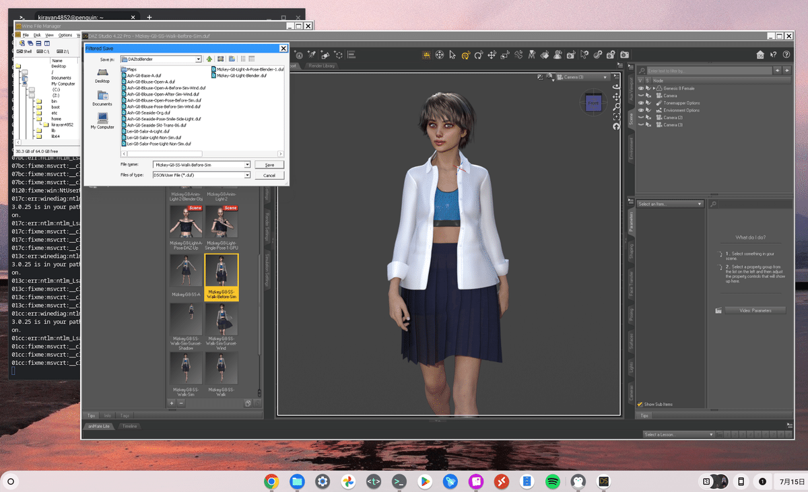Toggle visibility eye of Camera (3)

[x=640, y=125]
